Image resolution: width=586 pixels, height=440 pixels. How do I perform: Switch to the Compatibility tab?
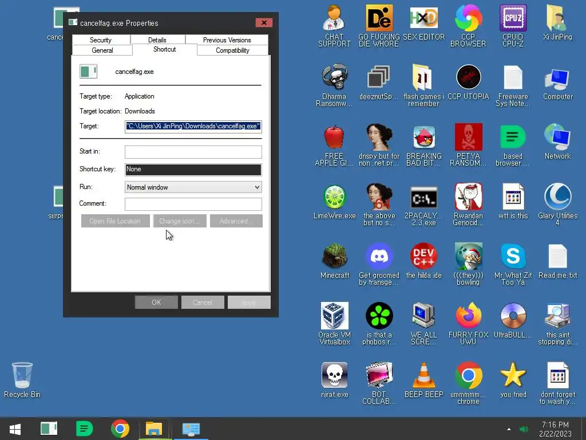pos(232,50)
